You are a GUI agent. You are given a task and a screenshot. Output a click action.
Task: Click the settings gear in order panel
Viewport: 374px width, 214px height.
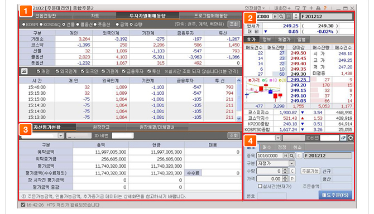[x=351, y=138]
